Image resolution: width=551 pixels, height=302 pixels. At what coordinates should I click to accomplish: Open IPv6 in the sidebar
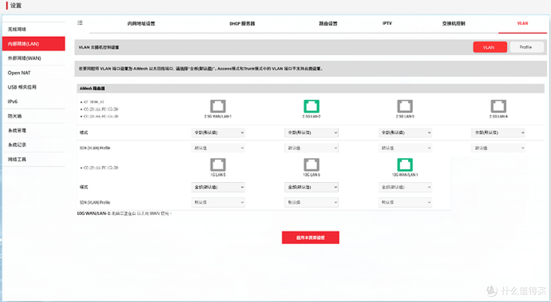point(34,102)
